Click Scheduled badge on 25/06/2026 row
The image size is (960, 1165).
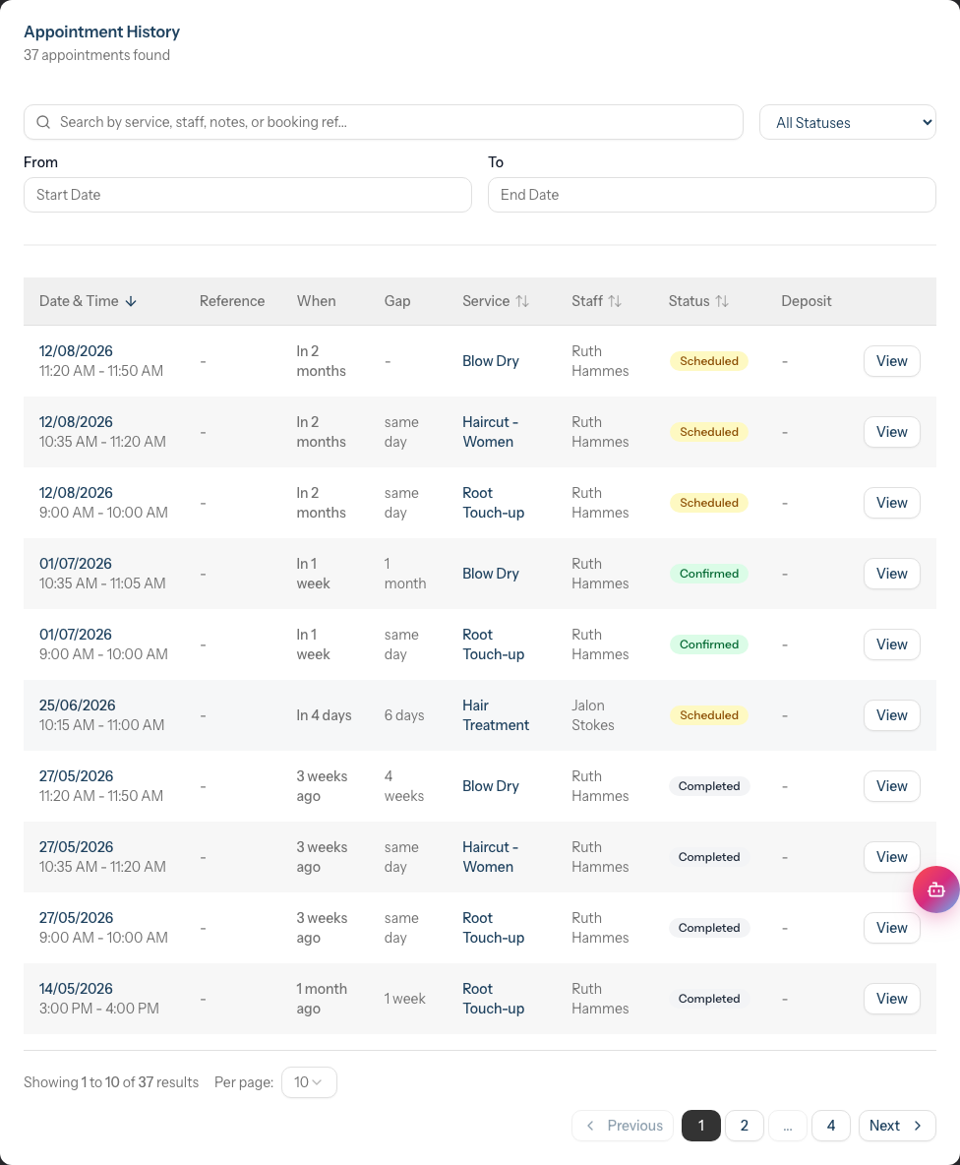click(709, 715)
